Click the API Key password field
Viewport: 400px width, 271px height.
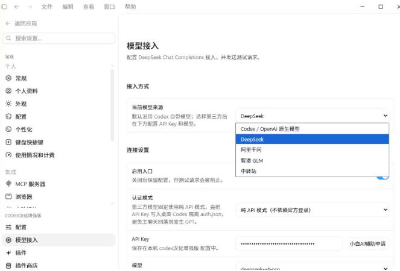click(289, 244)
